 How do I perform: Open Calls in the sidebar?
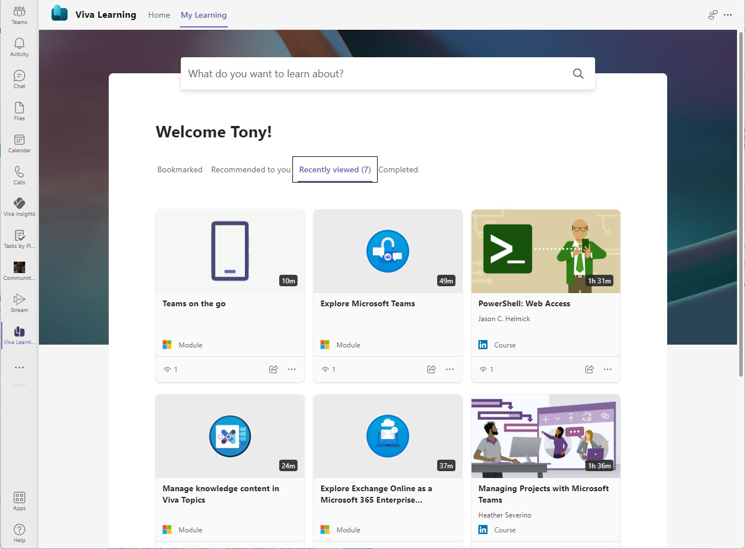click(19, 175)
